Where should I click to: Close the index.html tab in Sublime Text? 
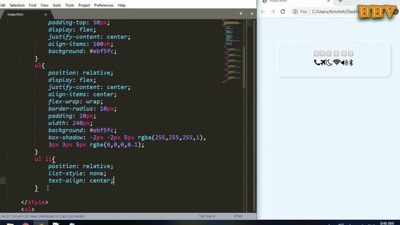[x=46, y=14]
